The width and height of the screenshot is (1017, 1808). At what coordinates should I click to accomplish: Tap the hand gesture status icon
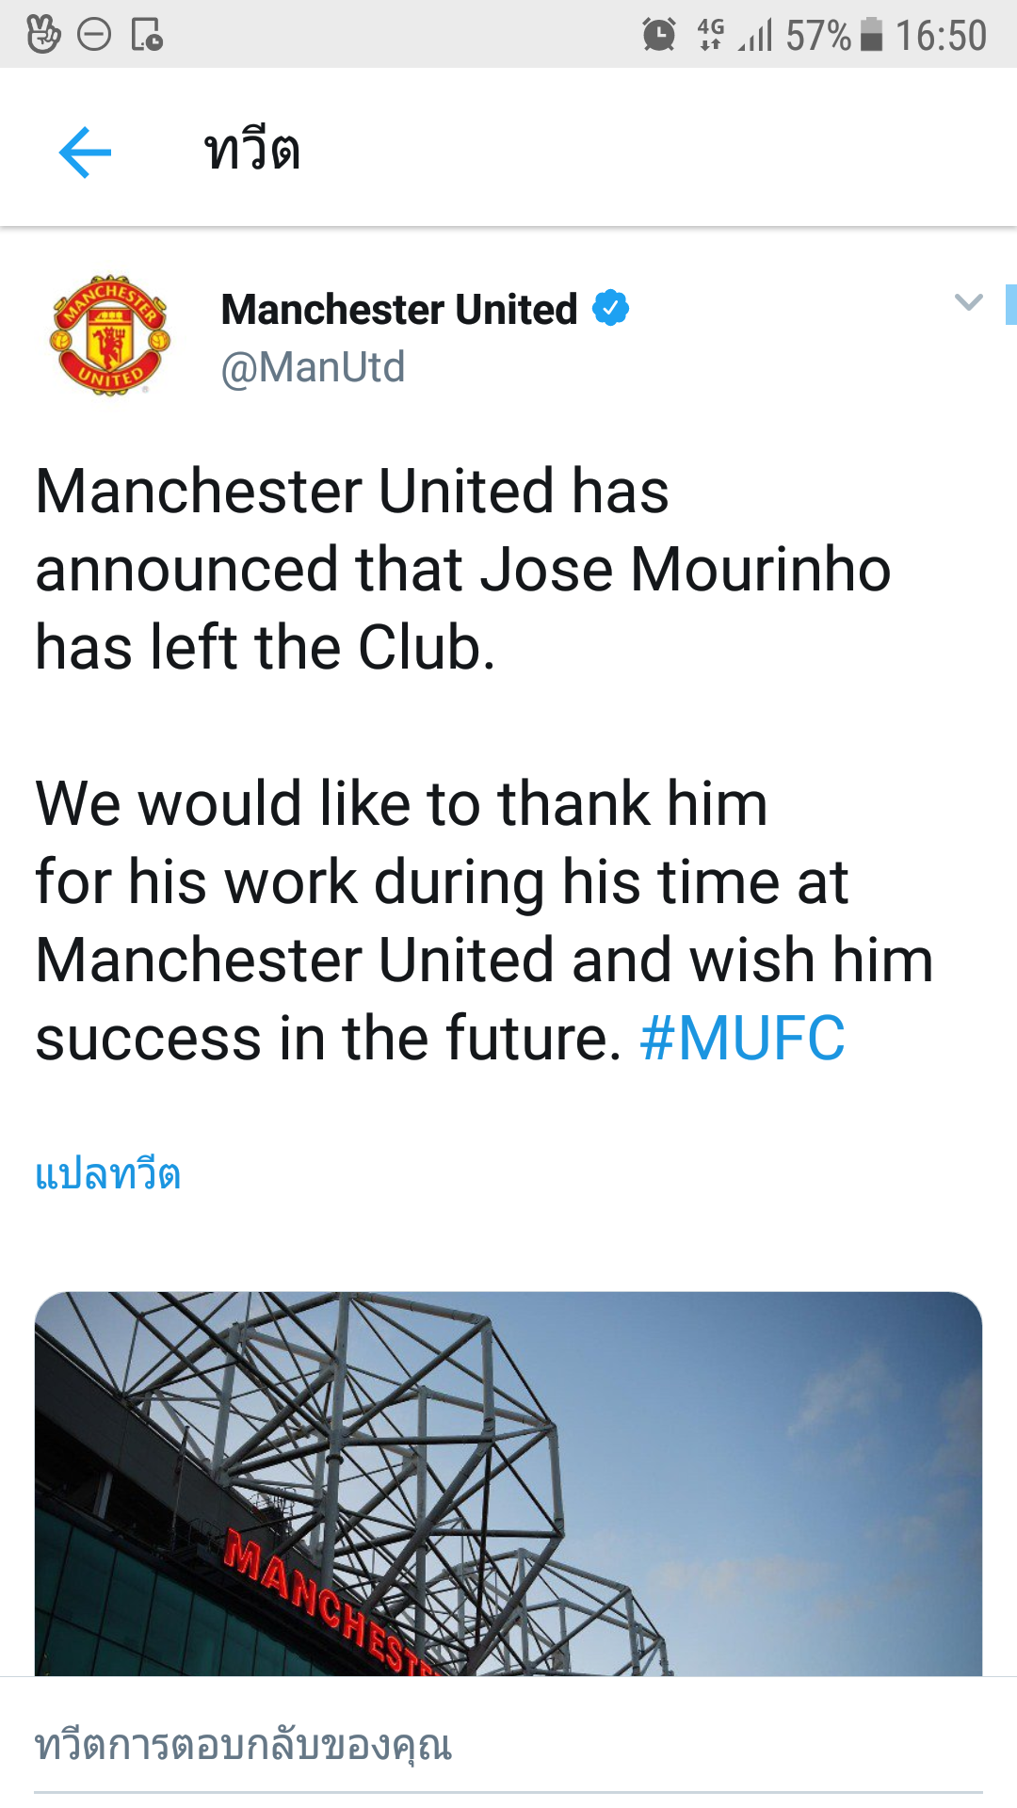pos(43,35)
